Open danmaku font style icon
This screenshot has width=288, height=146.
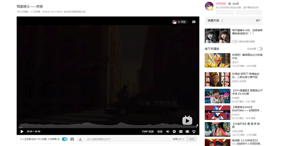point(80,139)
